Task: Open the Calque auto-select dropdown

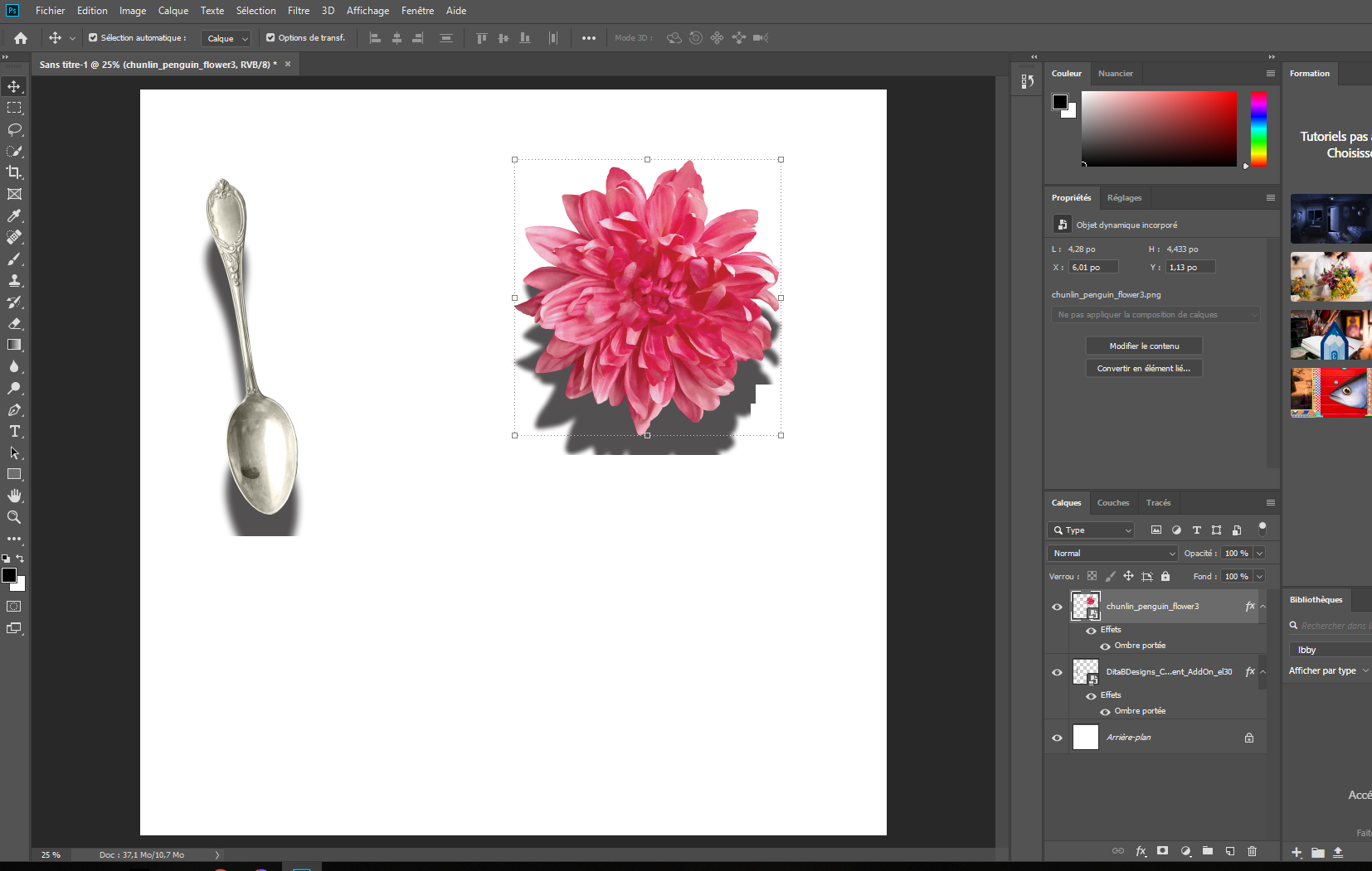Action: 226,38
